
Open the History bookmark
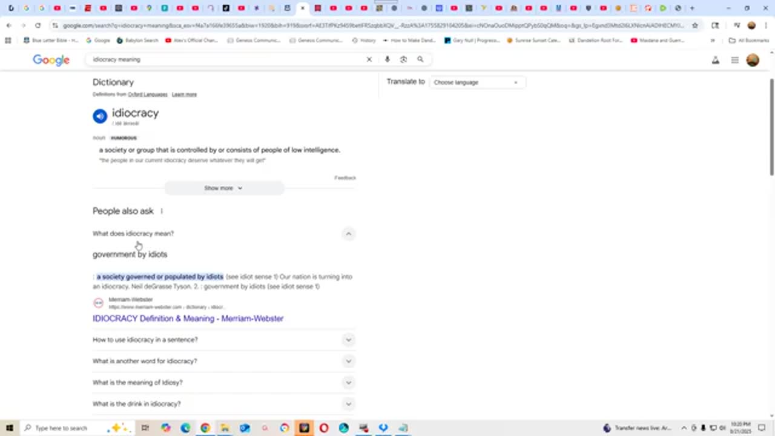pyautogui.click(x=364, y=40)
